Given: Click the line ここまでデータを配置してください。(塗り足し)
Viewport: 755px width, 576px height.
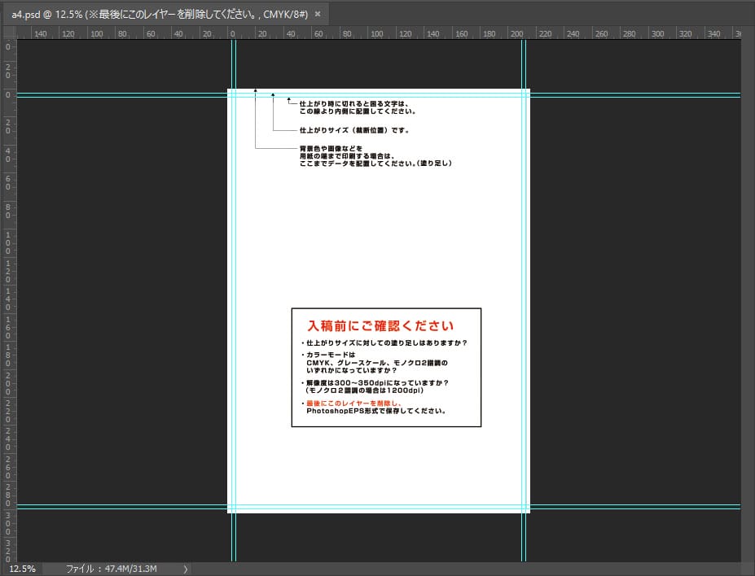Looking at the screenshot, I should tap(375, 164).
